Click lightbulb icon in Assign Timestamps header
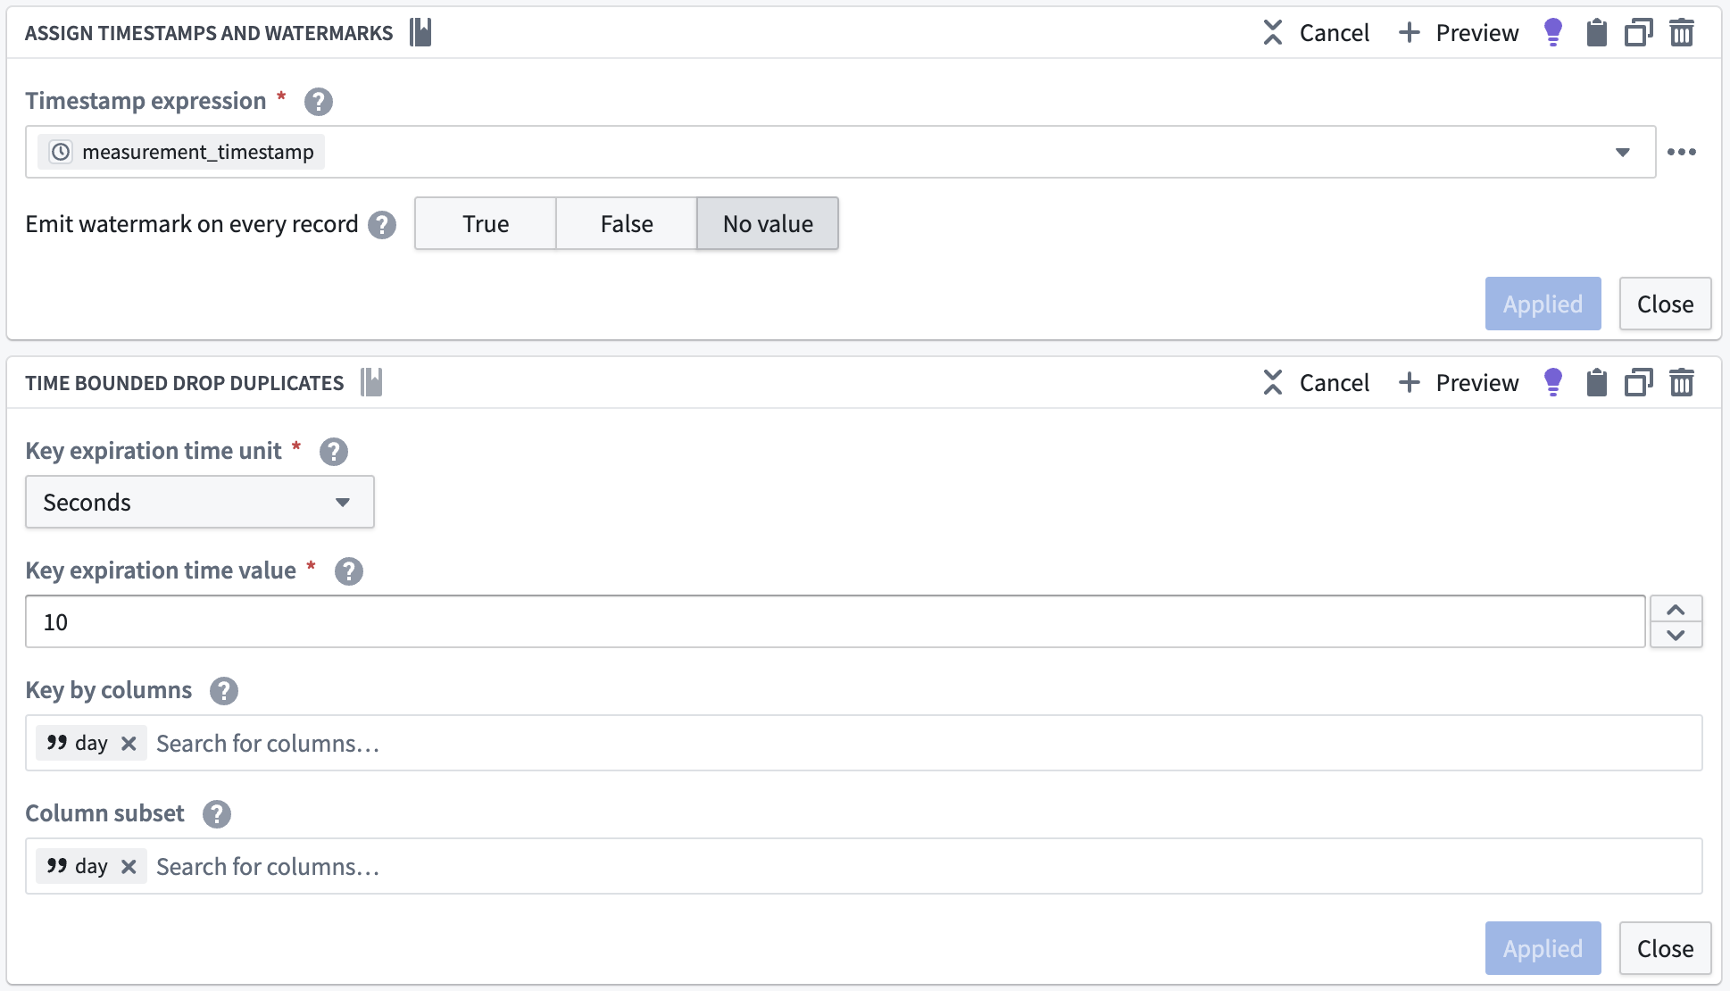The width and height of the screenshot is (1730, 991). [x=1553, y=33]
